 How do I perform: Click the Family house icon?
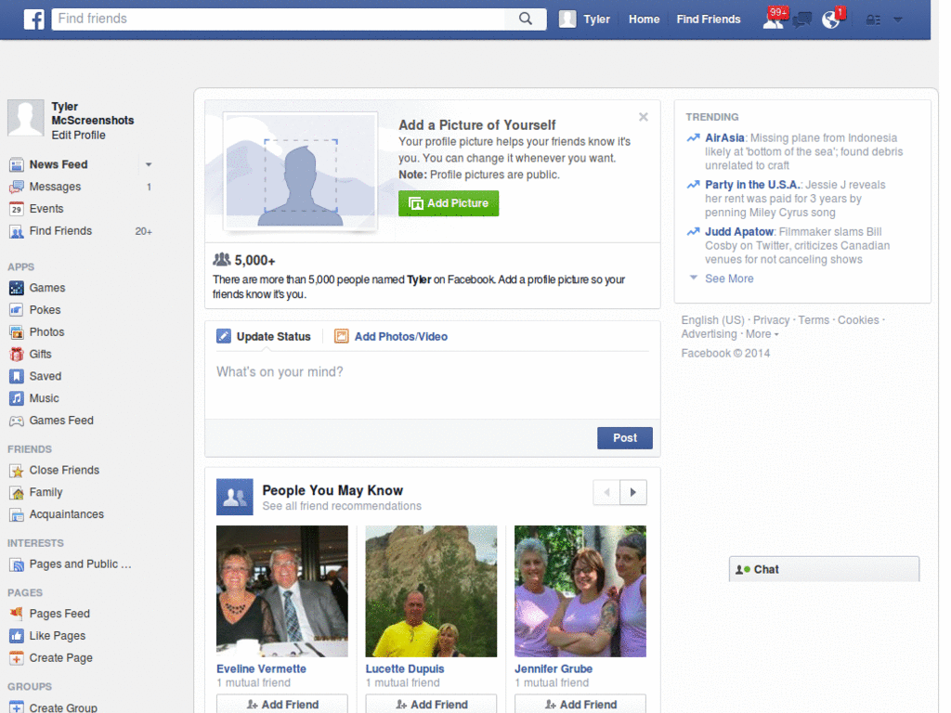[17, 493]
